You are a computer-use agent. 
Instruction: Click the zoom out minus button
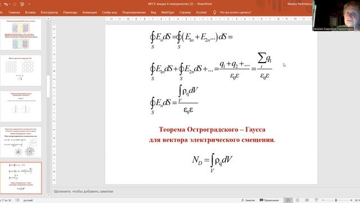pyautogui.click(x=323, y=200)
